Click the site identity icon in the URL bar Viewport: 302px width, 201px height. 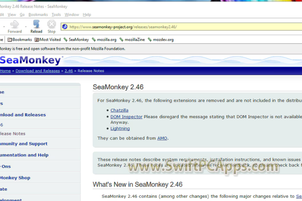[65, 27]
